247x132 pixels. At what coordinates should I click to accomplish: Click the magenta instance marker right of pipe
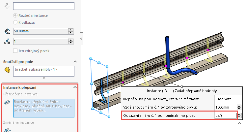tap(187, 58)
